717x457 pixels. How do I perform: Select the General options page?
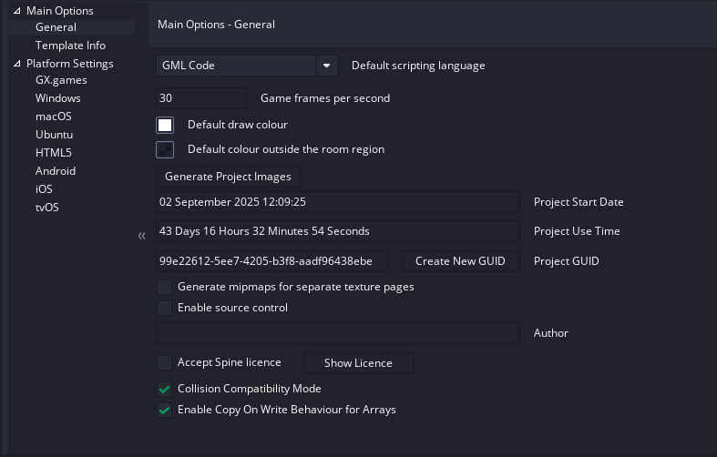click(x=56, y=27)
